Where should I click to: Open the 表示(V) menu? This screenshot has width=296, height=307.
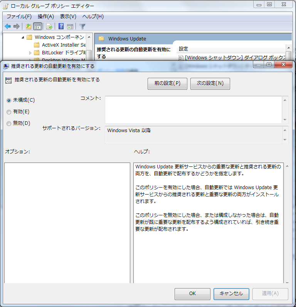(68, 17)
